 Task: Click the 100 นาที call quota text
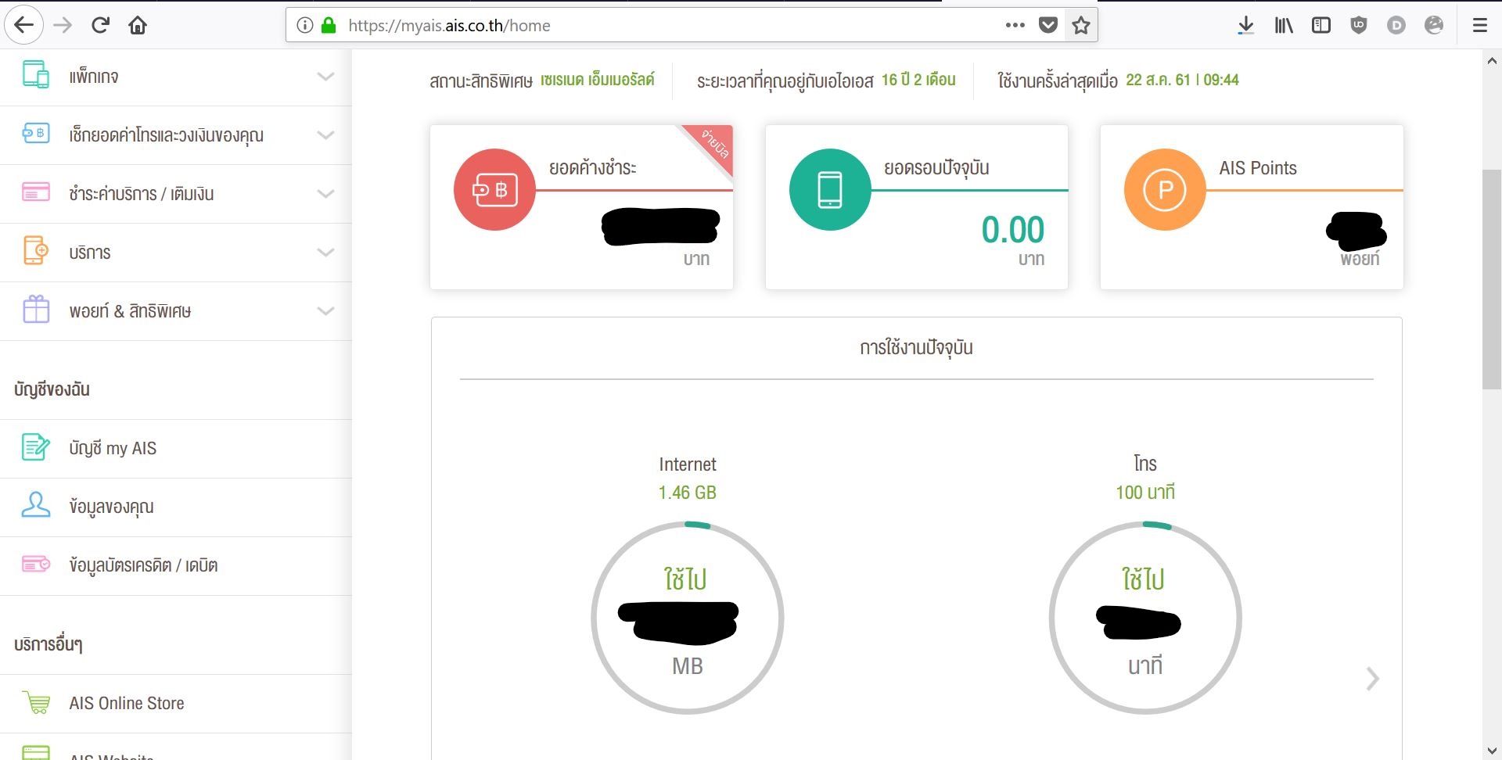tap(1145, 493)
